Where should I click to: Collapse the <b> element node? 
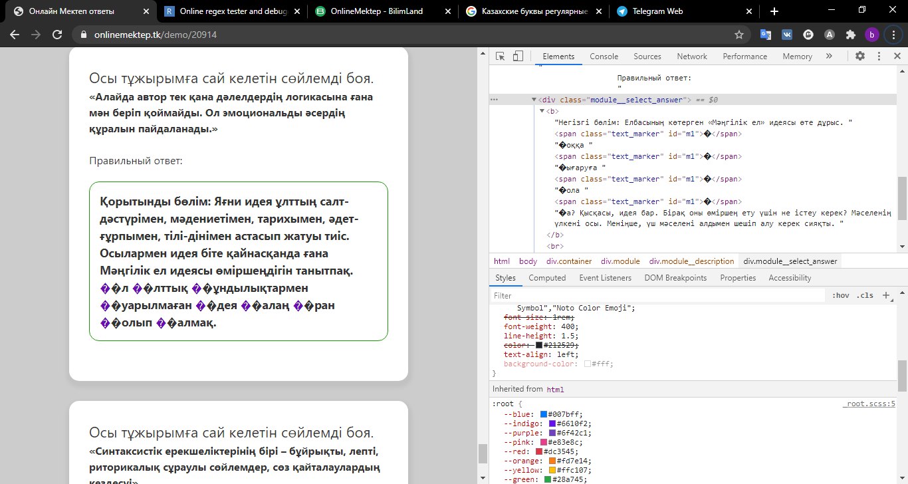(542, 111)
